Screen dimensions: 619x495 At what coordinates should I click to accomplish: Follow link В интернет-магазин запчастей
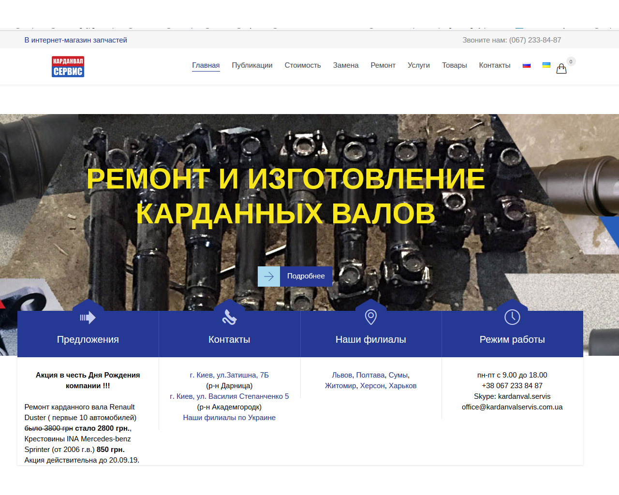[x=76, y=40]
